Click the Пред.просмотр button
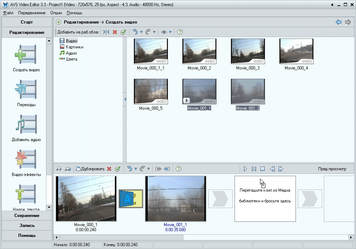Screen dimensions: 356x249 point(332,169)
